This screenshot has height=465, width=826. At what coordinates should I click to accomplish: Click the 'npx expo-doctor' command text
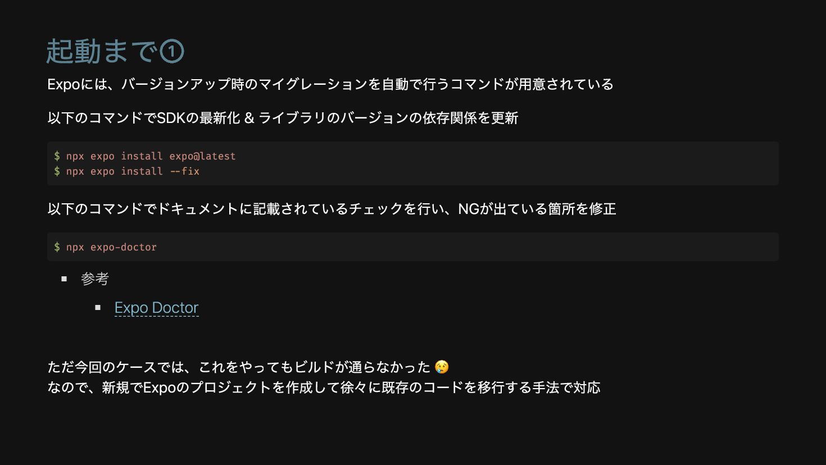tap(111, 247)
